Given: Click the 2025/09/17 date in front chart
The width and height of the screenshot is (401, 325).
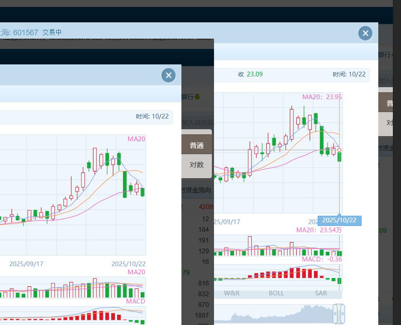Looking at the screenshot, I should [26, 264].
